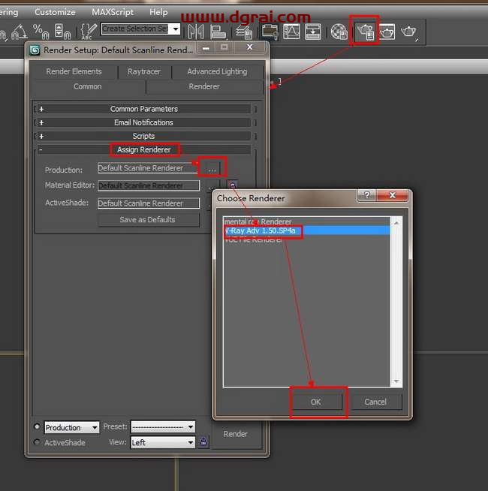Click the Render Production teapot icon
This screenshot has height=491, width=488.
[x=409, y=32]
